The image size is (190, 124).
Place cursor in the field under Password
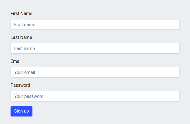click(x=95, y=96)
